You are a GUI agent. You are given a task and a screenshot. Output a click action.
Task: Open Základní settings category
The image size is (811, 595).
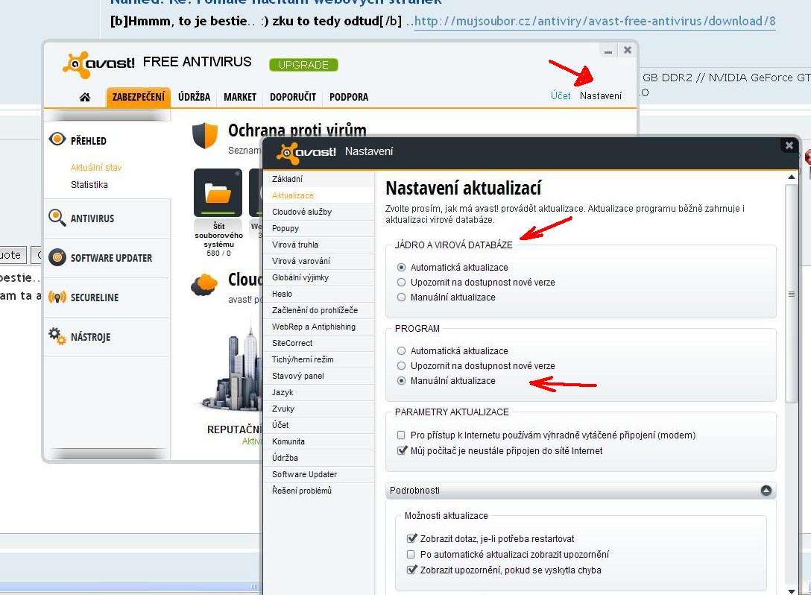click(x=318, y=179)
